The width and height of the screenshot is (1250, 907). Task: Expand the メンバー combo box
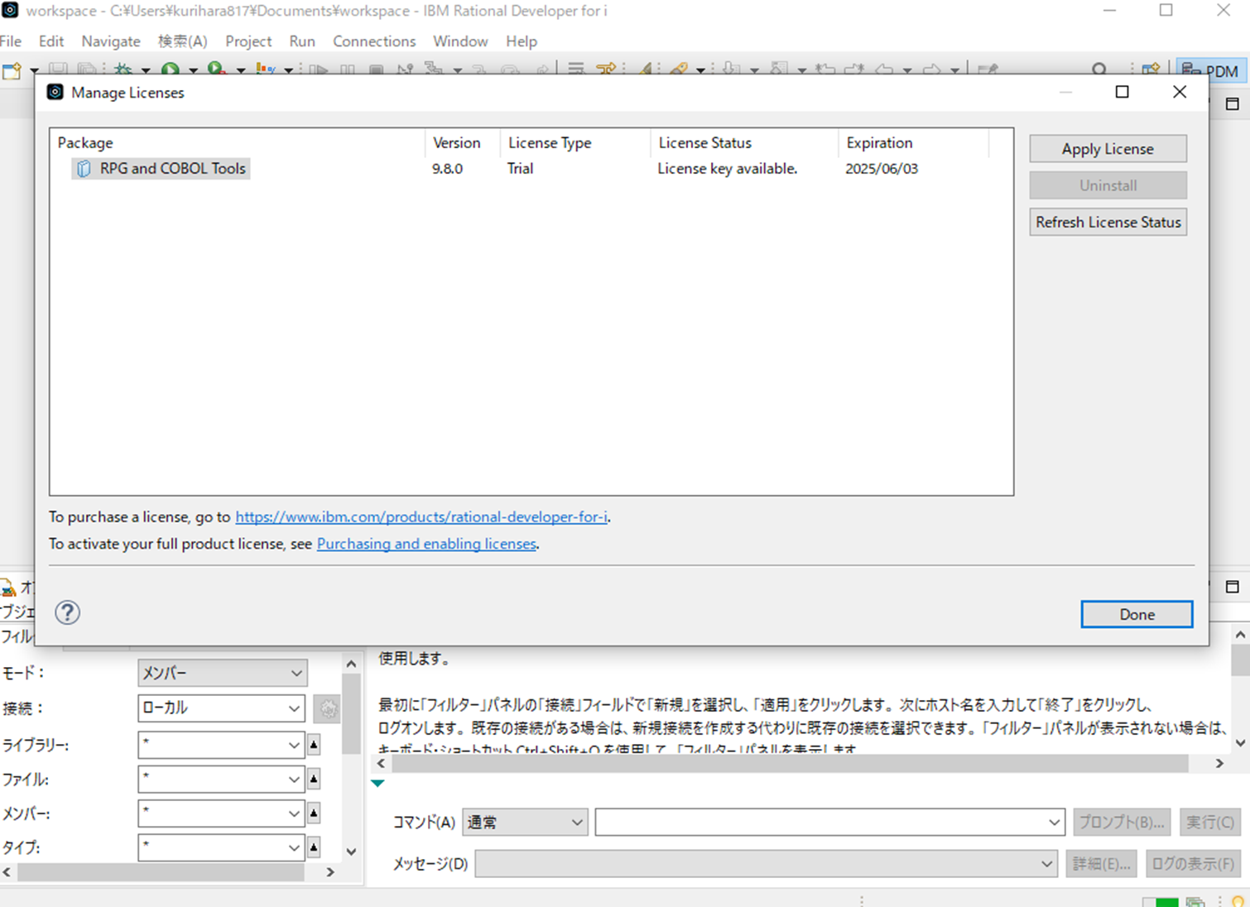(x=293, y=813)
